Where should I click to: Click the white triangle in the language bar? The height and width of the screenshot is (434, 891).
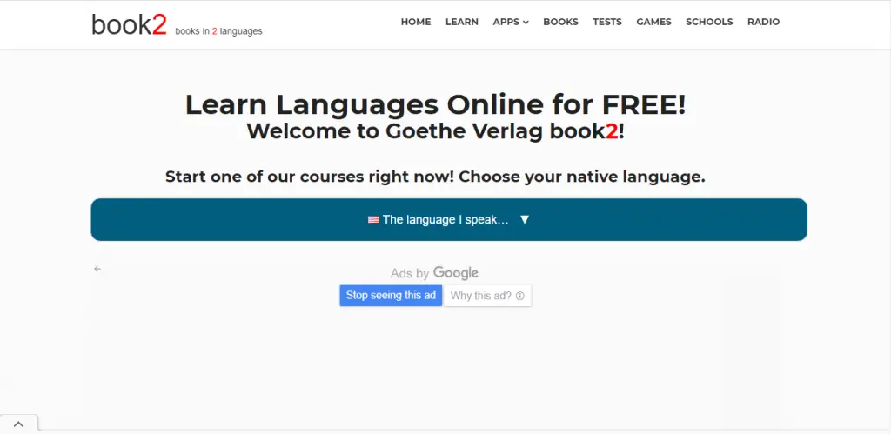pyautogui.click(x=525, y=219)
